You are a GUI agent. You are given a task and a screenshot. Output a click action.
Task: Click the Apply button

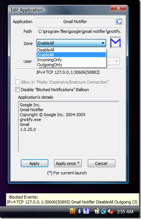click(34, 163)
